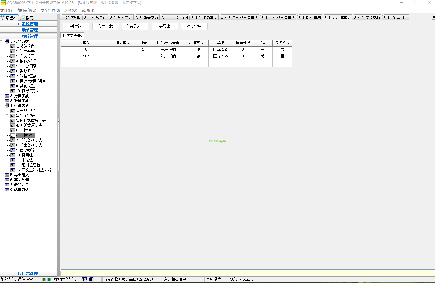The image size is (435, 283).
Task: Click the 系统信息 checkmark icon
Action: click(x=13, y=46)
